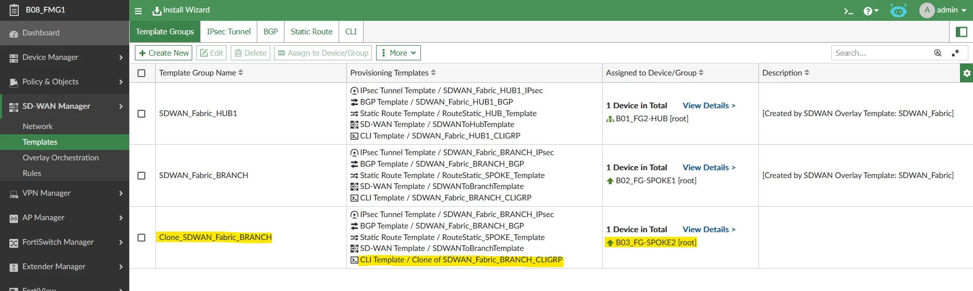This screenshot has width=973, height=291.
Task: Click SD-WAN icon beside SDWANToHubTemplate
Action: coord(354,125)
